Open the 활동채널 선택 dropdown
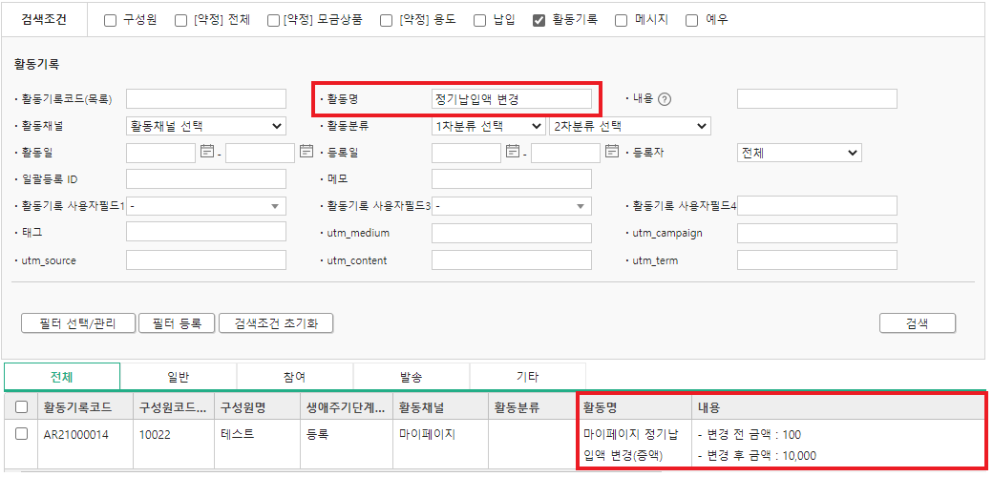Screen dimensions: 993x477 click(206, 126)
